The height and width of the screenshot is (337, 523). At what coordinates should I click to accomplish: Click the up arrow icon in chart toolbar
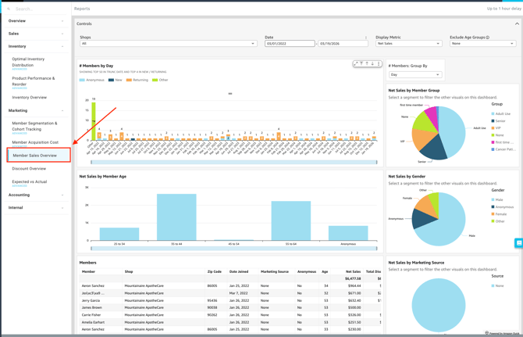[367, 64]
